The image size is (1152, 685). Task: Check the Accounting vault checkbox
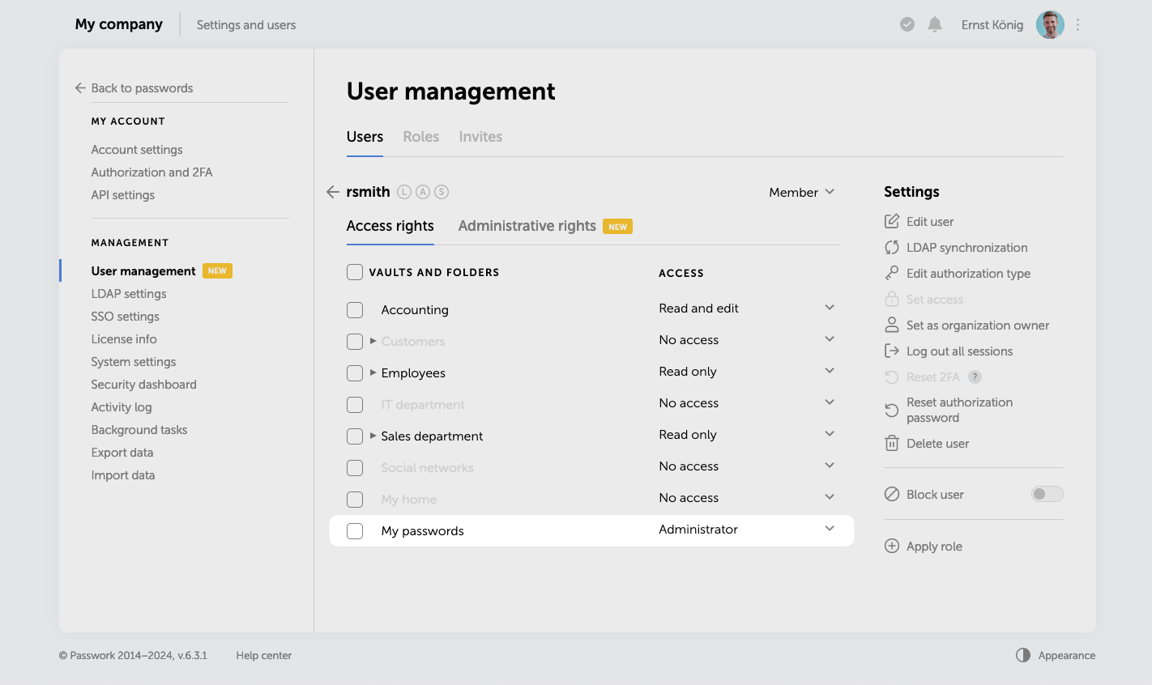(x=355, y=310)
